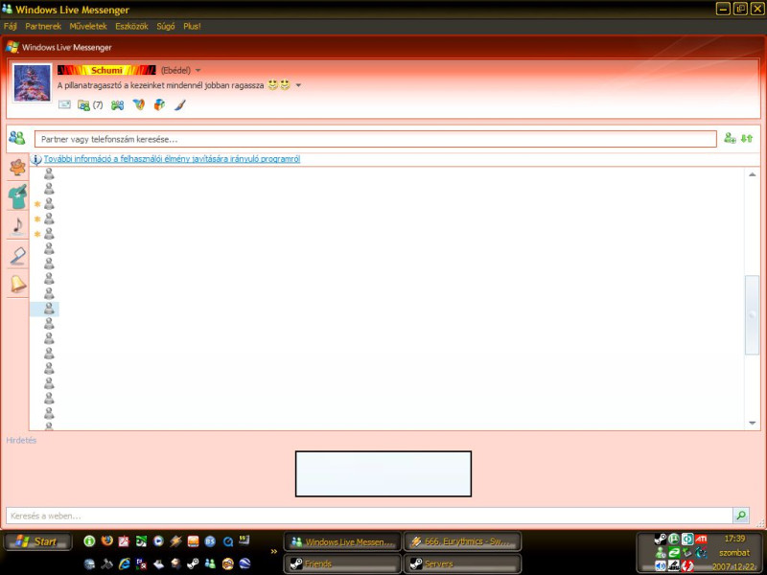This screenshot has width=767, height=575.
Task: Click the contact list scroll down arrow
Action: [753, 423]
